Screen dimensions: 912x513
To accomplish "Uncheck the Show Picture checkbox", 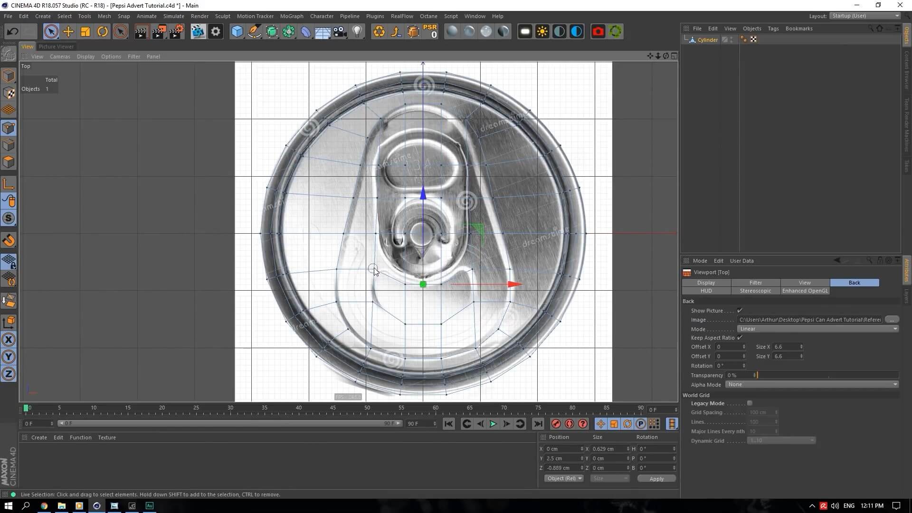I will click(x=740, y=311).
